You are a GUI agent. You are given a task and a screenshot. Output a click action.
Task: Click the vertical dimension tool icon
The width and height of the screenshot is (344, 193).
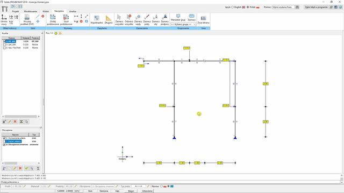[x=81, y=17]
